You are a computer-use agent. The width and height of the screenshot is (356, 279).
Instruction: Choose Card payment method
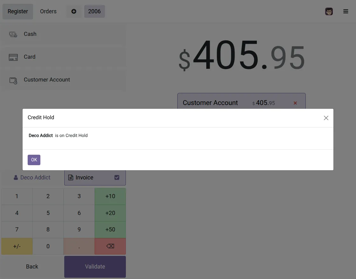pyautogui.click(x=64, y=57)
